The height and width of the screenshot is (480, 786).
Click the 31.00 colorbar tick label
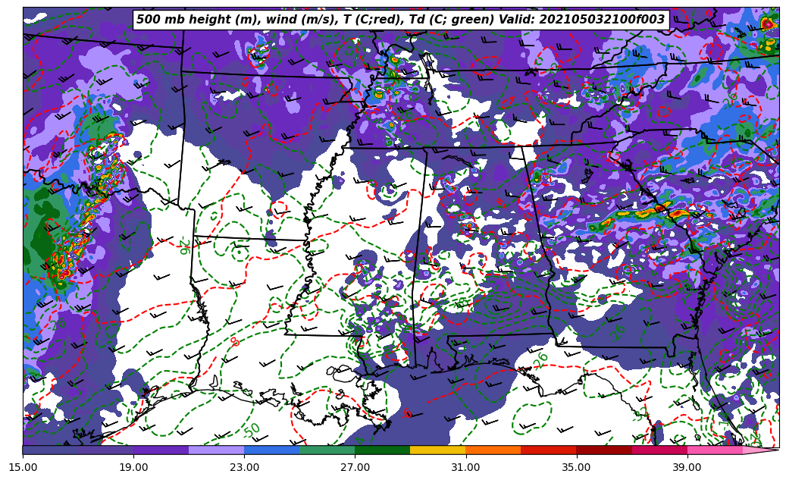click(x=465, y=468)
